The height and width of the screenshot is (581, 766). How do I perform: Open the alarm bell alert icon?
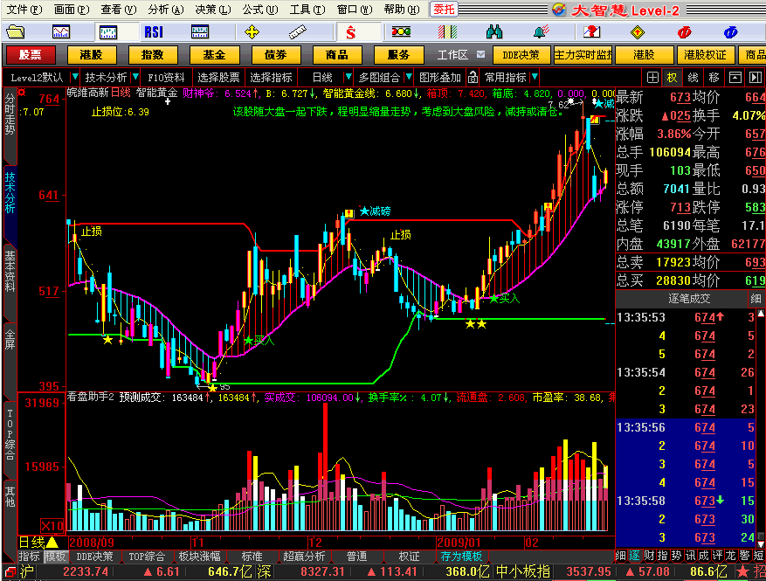[541, 32]
